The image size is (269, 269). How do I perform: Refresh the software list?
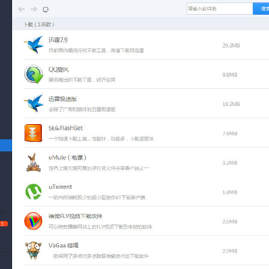click(46, 10)
